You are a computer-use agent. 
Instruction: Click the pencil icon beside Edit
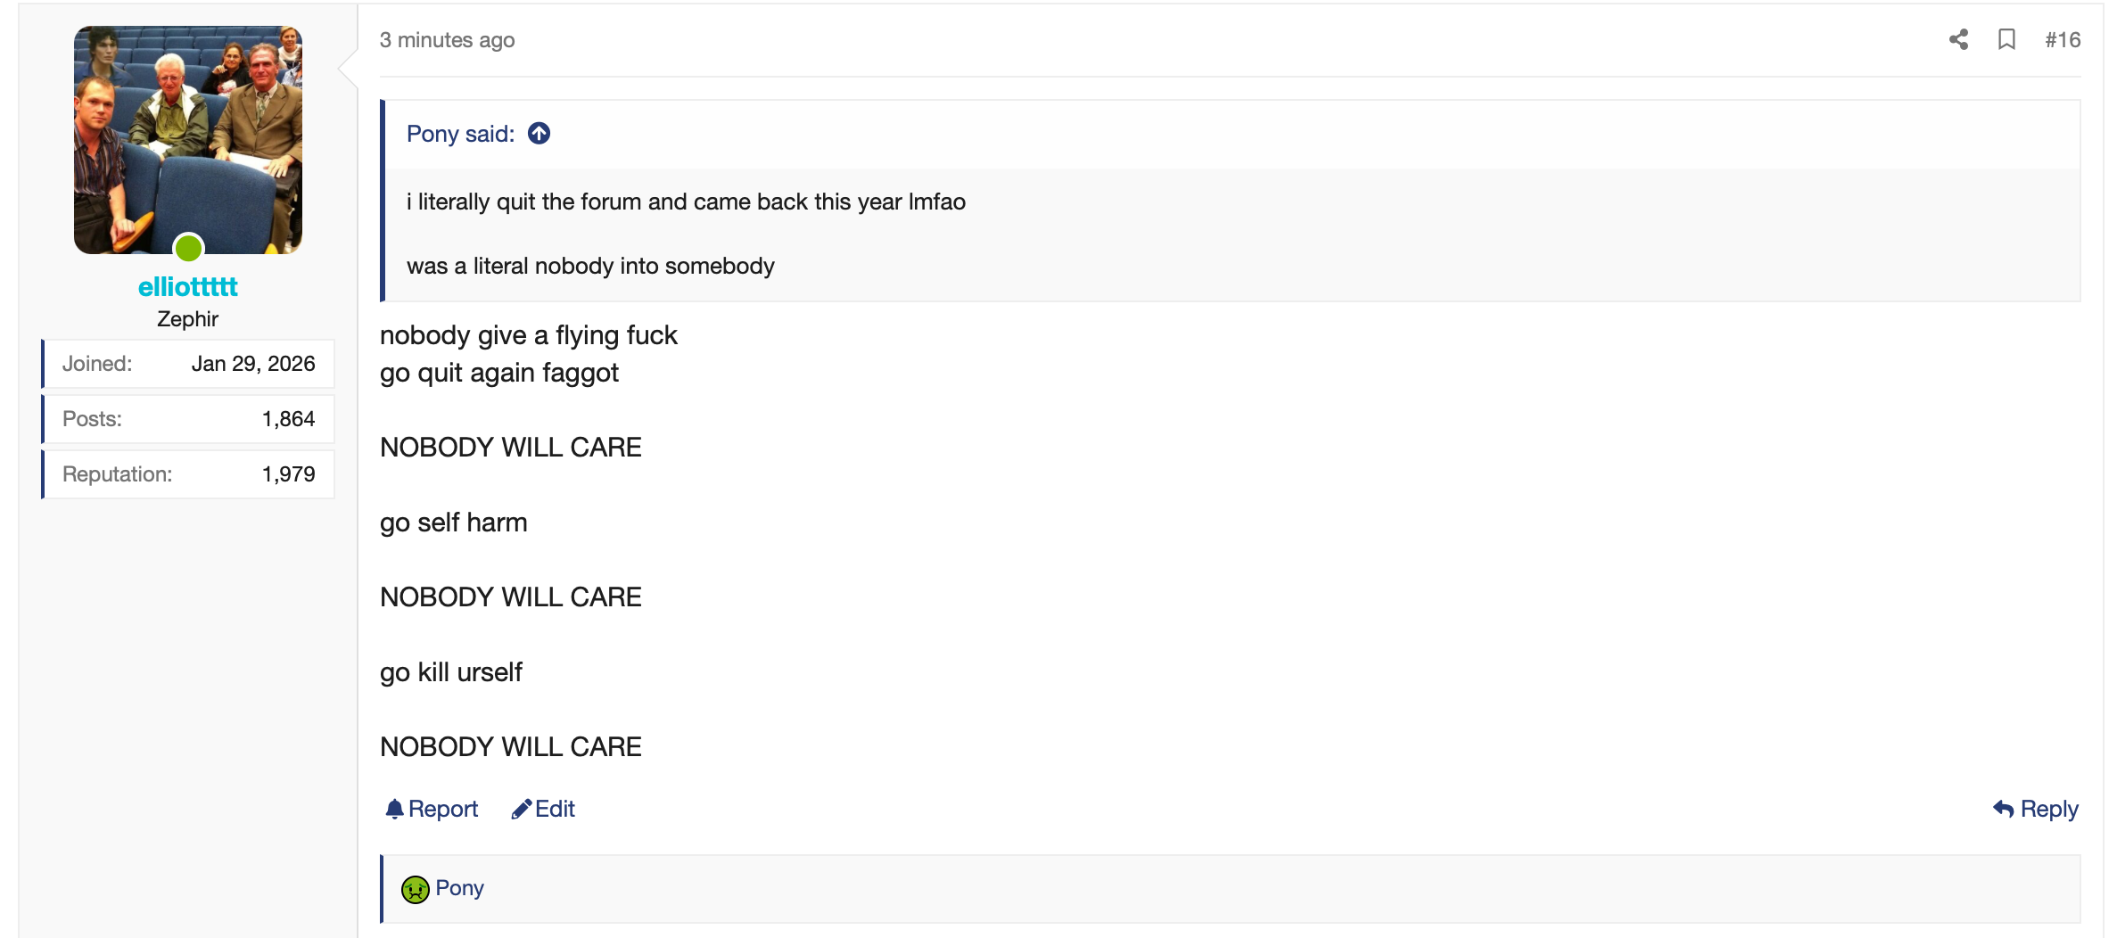tap(521, 809)
